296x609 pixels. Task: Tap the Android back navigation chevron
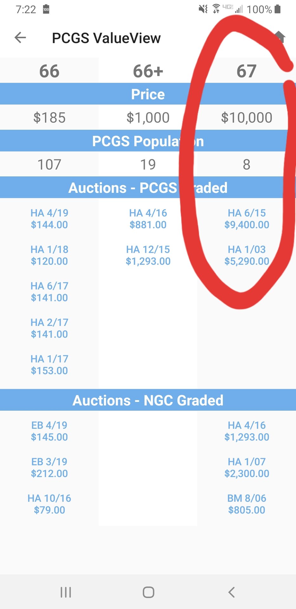tap(232, 592)
